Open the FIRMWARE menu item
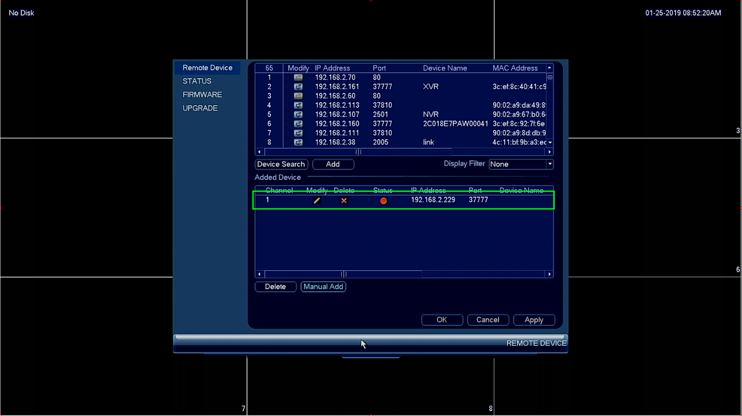The width and height of the screenshot is (742, 416). click(x=202, y=95)
